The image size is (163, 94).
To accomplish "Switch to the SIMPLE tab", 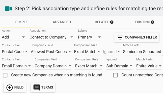I will click(x=21, y=22).
